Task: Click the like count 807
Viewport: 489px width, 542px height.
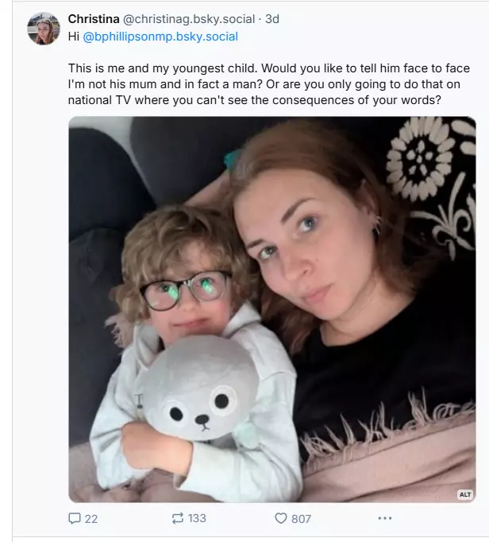Action: click(x=301, y=518)
